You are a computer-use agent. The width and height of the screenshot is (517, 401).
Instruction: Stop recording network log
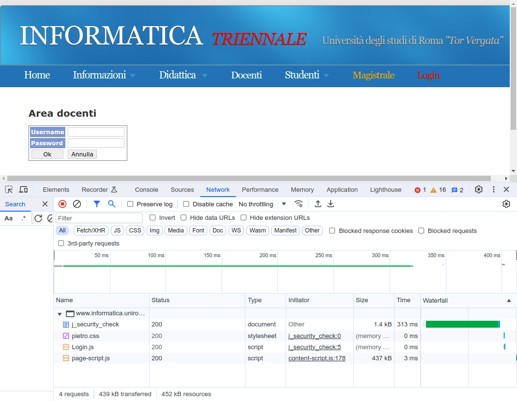click(x=62, y=204)
